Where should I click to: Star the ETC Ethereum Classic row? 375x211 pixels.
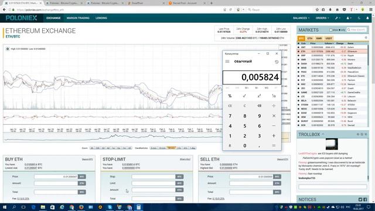click(x=298, y=76)
